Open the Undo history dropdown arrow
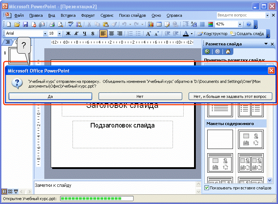 [x=130, y=24]
